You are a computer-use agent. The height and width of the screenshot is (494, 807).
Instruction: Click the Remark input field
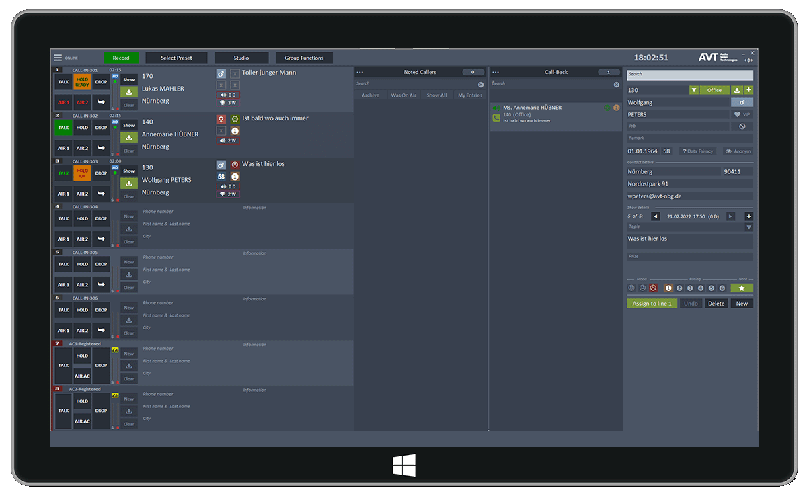point(689,138)
